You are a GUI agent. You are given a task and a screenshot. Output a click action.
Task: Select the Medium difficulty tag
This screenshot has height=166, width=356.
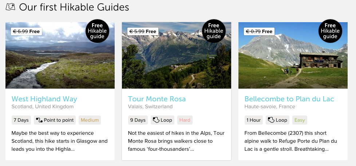tap(90, 120)
